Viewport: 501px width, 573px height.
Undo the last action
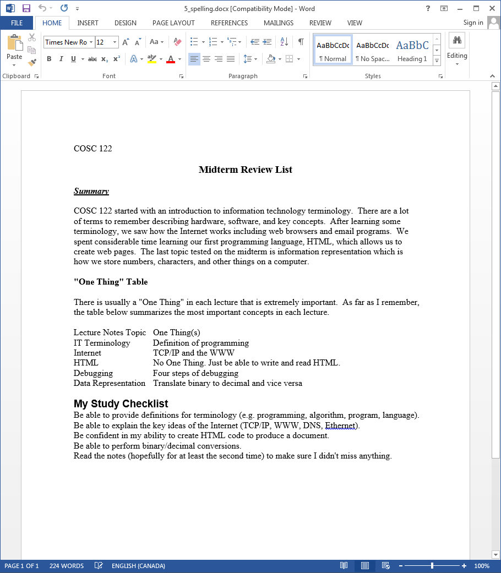pos(42,8)
